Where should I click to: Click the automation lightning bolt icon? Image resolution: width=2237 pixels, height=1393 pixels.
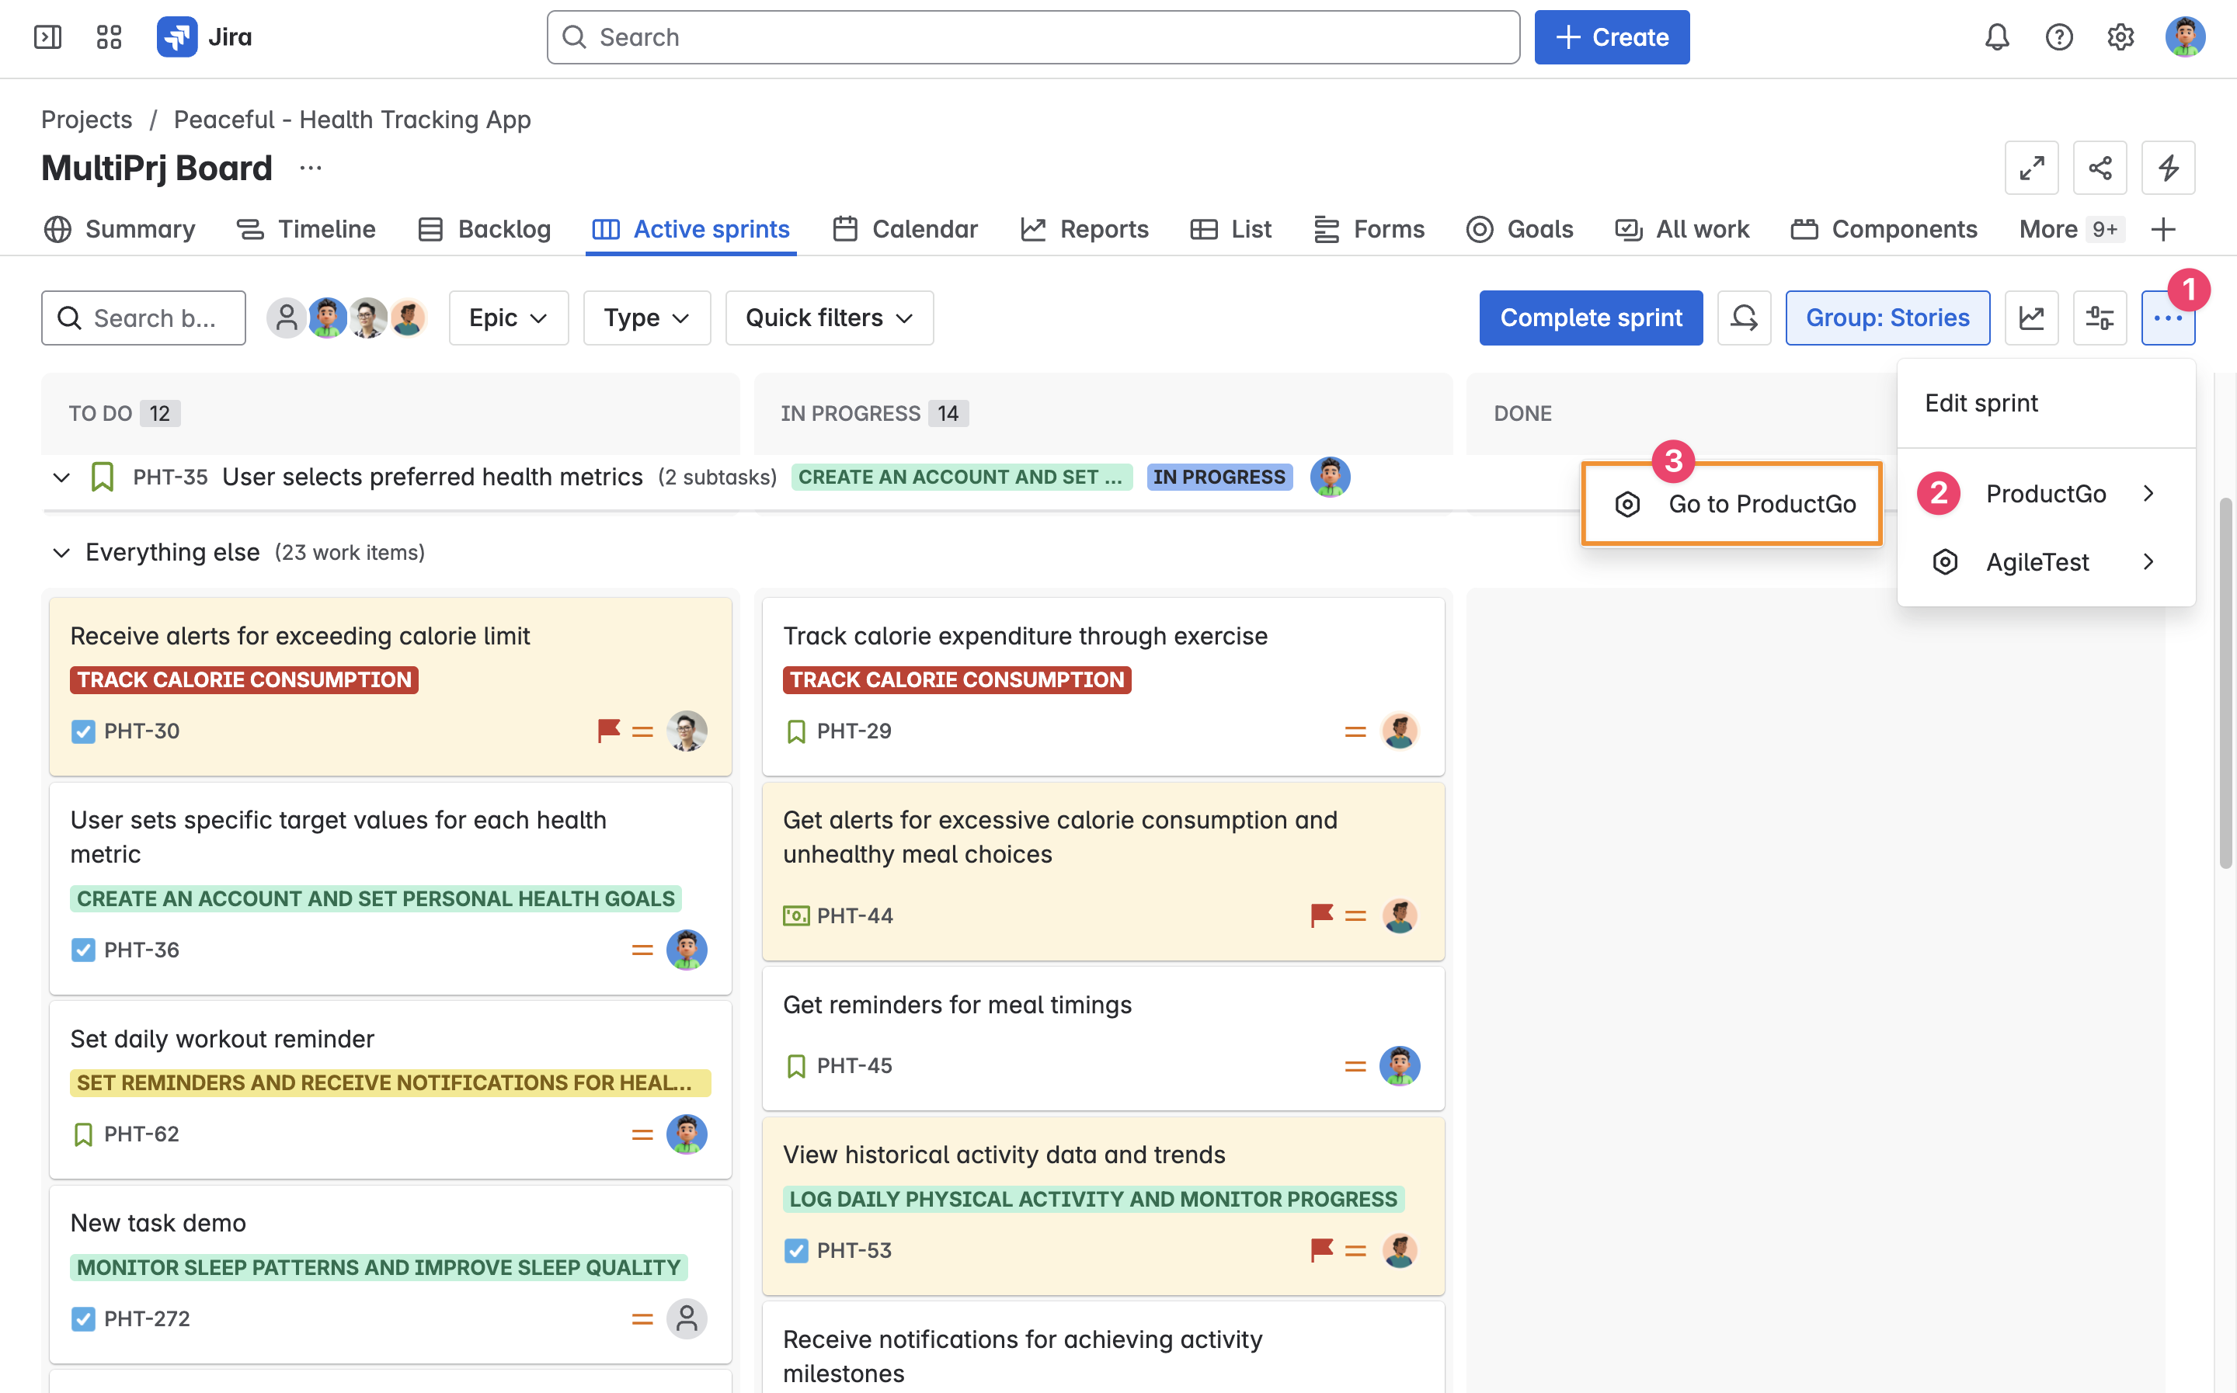pyautogui.click(x=2168, y=168)
